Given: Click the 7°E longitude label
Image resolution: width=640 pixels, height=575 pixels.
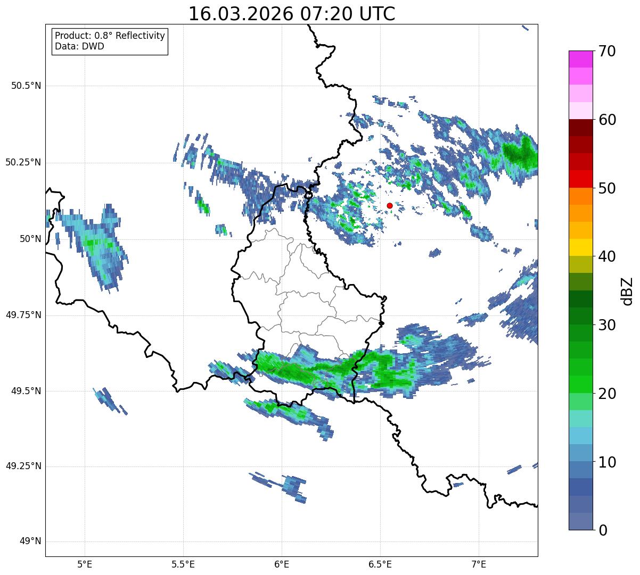Looking at the screenshot, I should pyautogui.click(x=479, y=564).
